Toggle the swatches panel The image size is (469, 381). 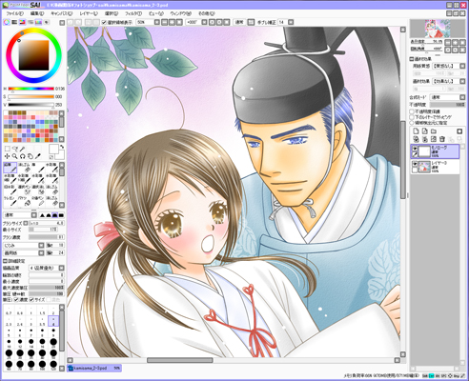click(x=38, y=22)
